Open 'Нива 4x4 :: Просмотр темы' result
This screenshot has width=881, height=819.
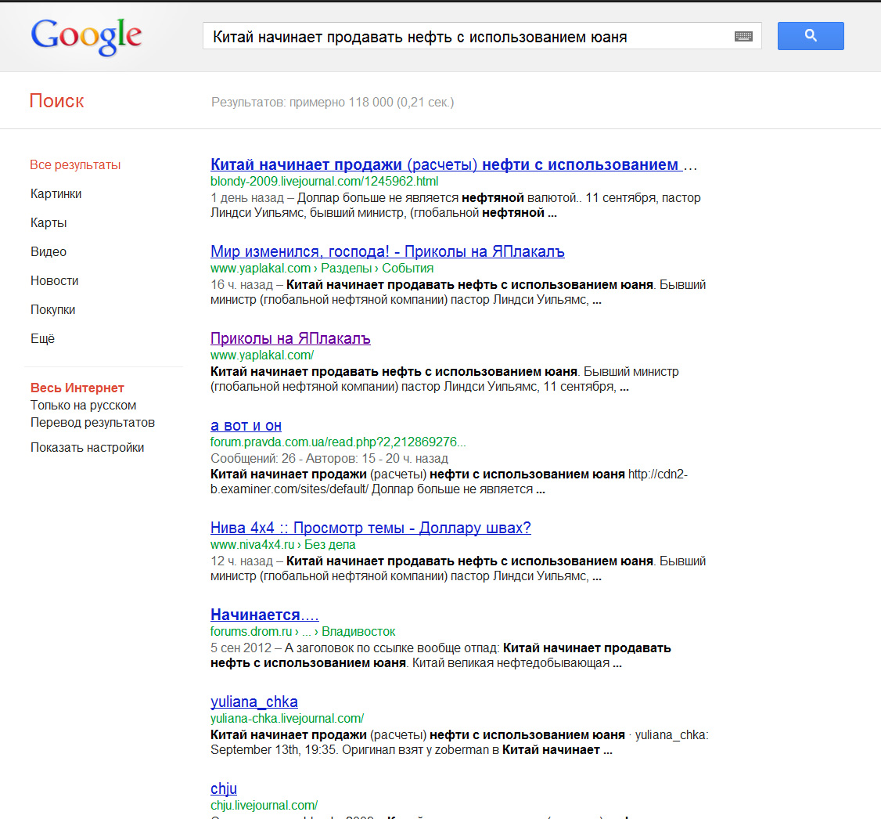coord(370,528)
